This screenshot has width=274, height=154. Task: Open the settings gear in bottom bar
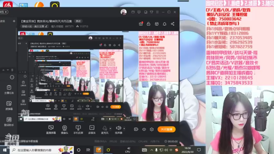152,129
